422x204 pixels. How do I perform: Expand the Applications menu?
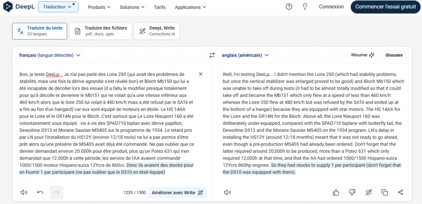click(190, 7)
